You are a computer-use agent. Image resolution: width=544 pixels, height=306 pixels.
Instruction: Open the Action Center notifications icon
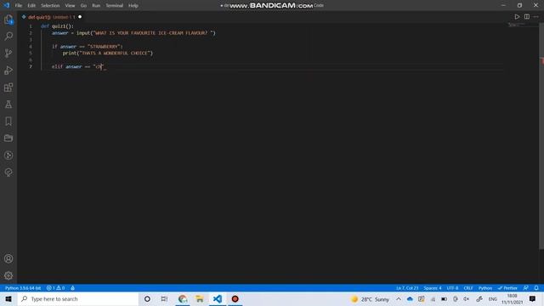[x=533, y=298]
